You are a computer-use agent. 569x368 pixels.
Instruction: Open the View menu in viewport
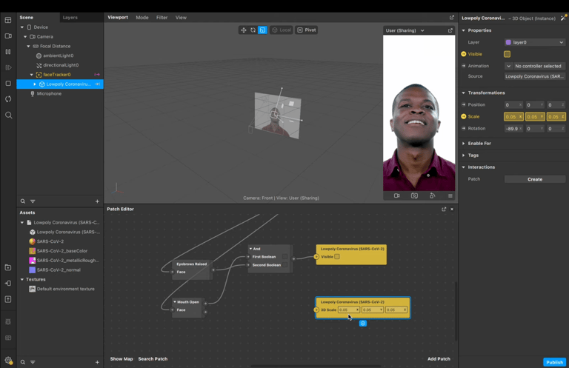pos(181,18)
